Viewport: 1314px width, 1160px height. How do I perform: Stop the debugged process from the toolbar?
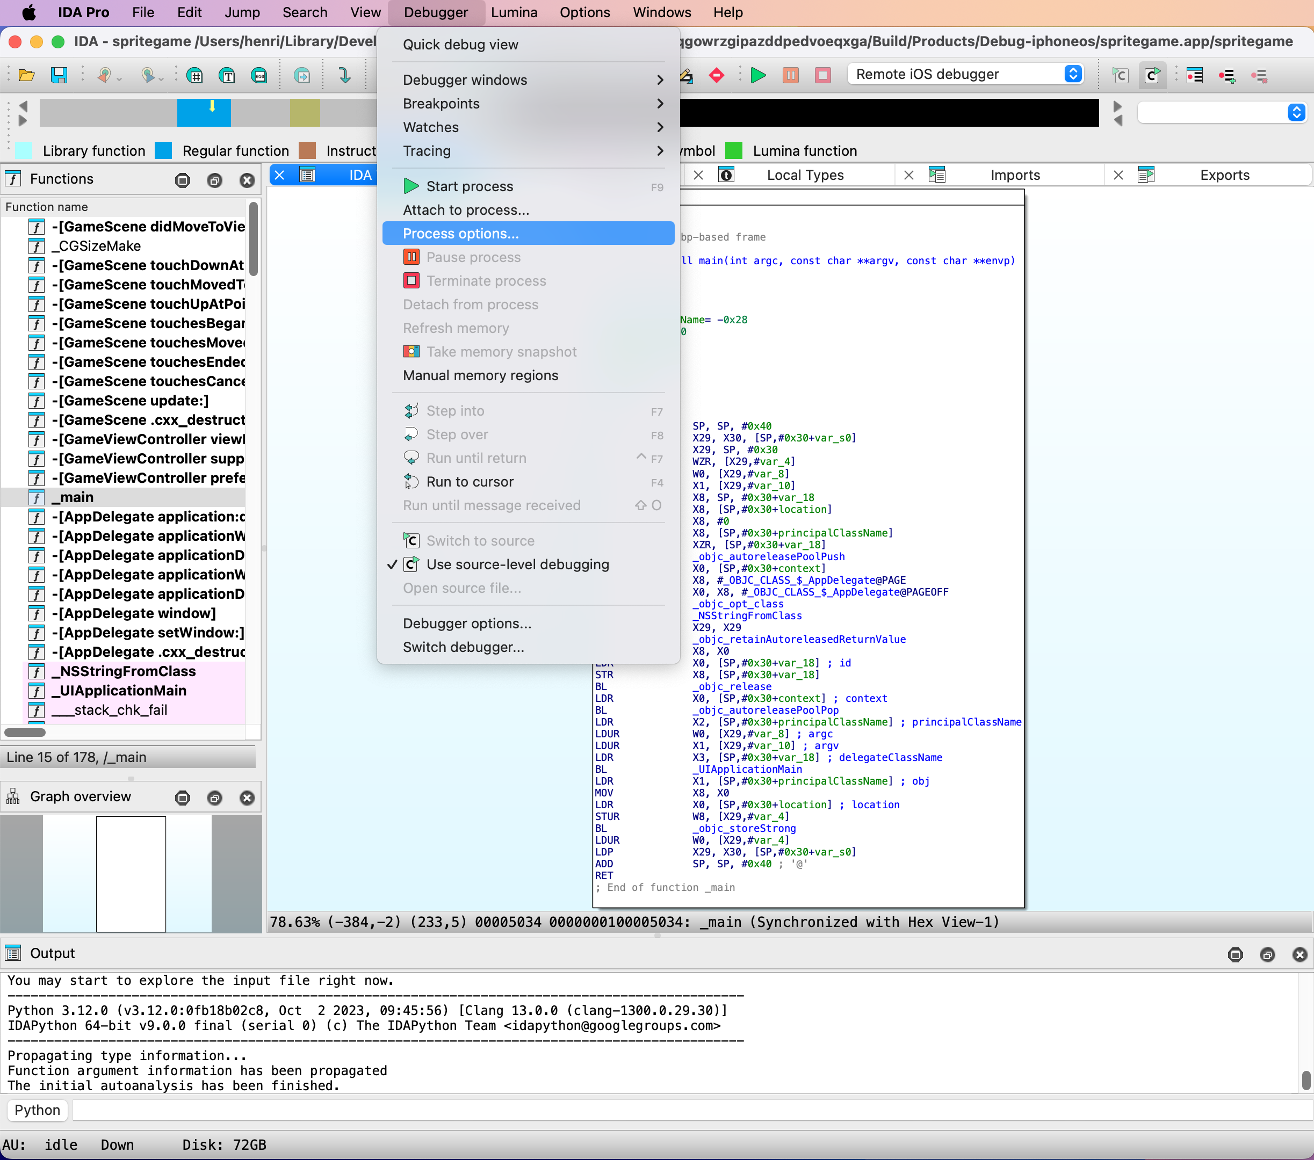[823, 75]
